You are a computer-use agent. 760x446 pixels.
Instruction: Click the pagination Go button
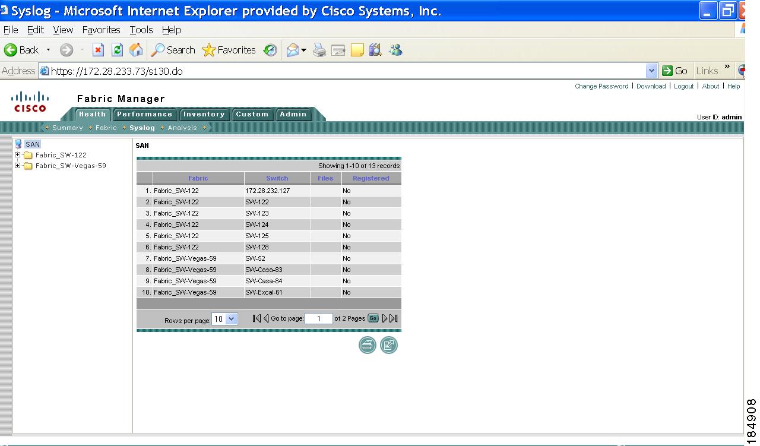pos(373,318)
